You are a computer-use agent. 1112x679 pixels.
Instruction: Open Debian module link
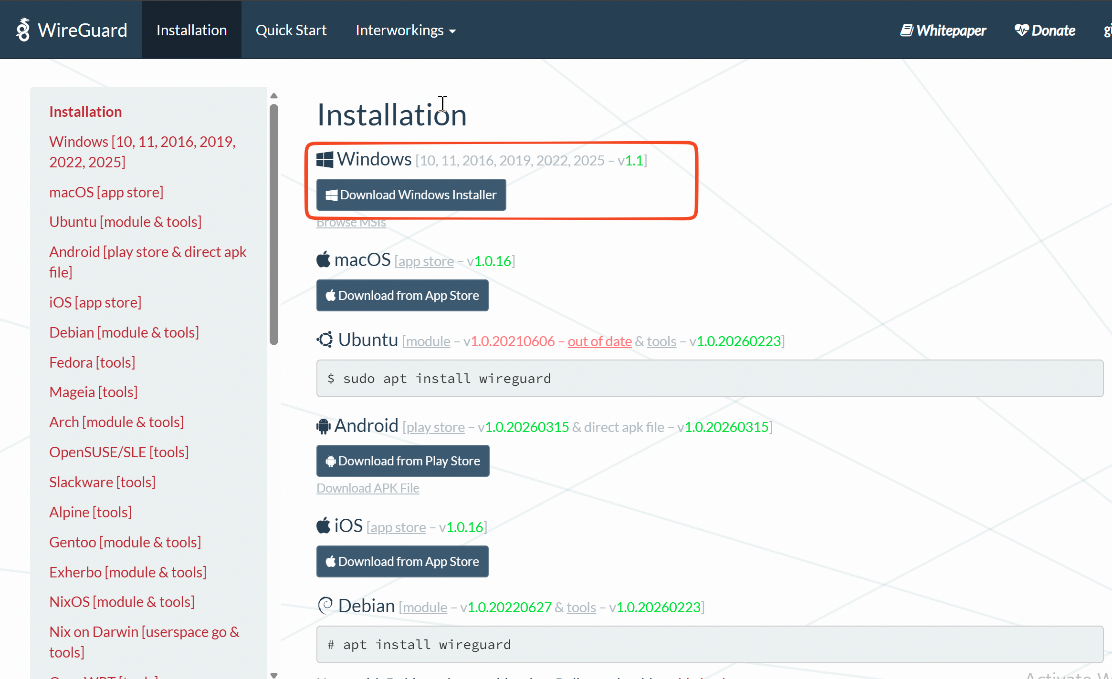coord(425,607)
